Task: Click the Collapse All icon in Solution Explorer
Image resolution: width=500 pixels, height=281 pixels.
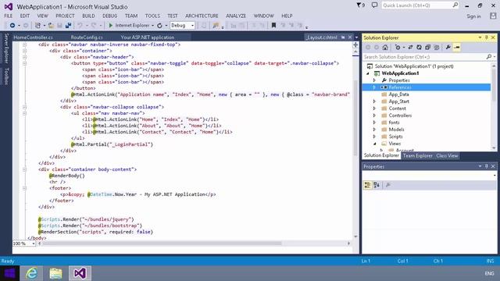Action: (427, 48)
